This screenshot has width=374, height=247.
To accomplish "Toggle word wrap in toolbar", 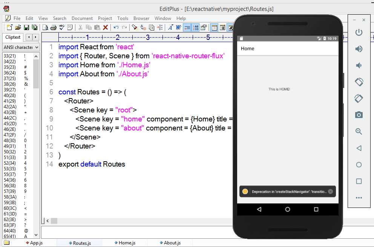I will 187,27.
